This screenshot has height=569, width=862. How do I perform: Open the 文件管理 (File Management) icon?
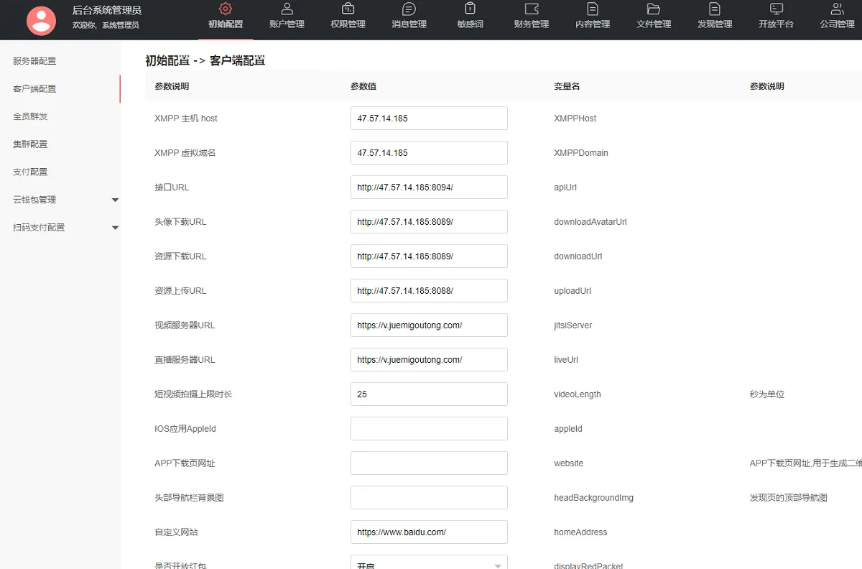pos(653,16)
